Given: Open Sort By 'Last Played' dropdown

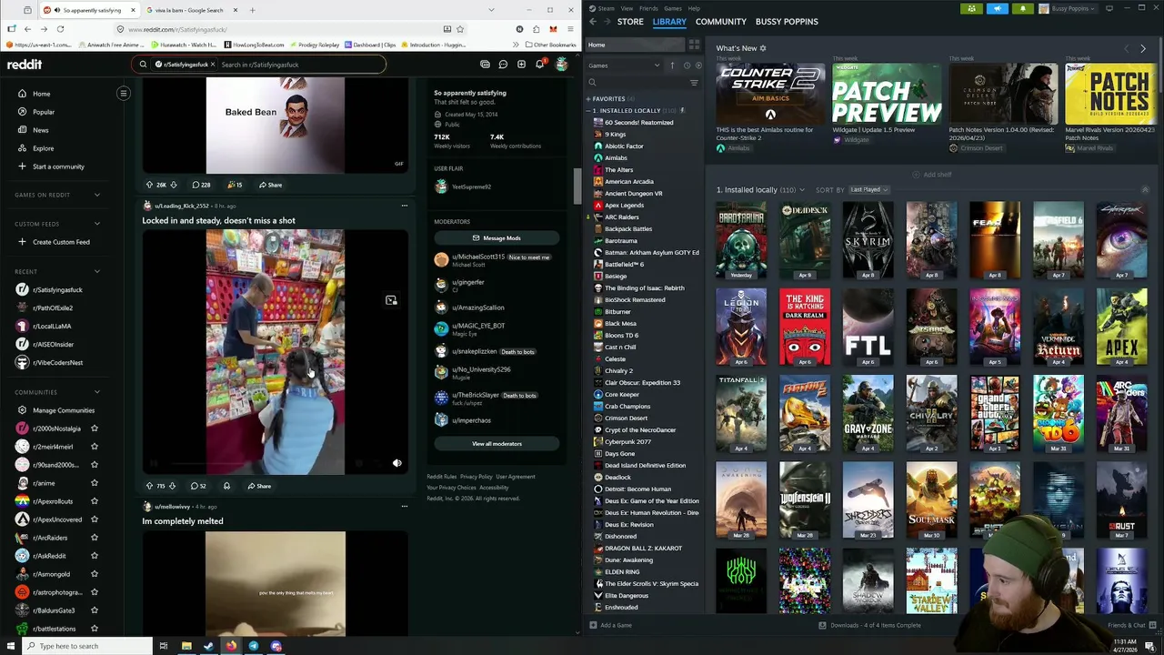Looking at the screenshot, I should (x=869, y=189).
